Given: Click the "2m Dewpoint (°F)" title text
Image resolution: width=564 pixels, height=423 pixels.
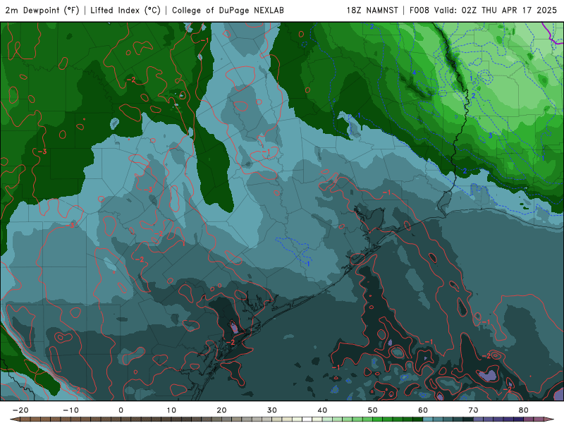Looking at the screenshot, I should [x=42, y=10].
